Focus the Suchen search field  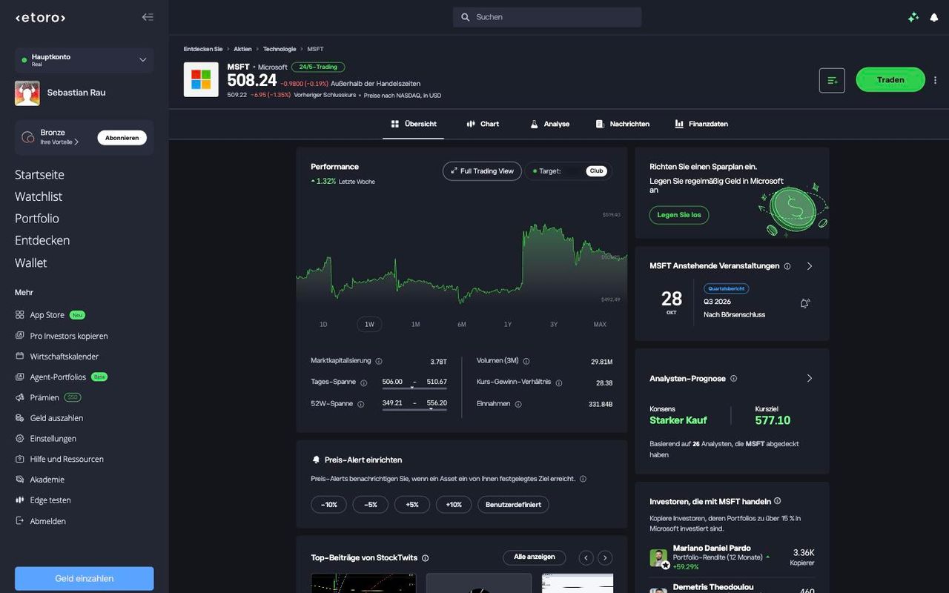pyautogui.click(x=547, y=17)
